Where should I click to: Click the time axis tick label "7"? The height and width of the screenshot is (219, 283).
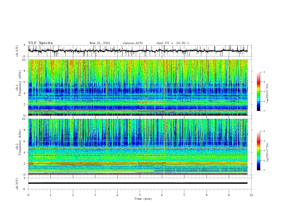click(x=184, y=195)
